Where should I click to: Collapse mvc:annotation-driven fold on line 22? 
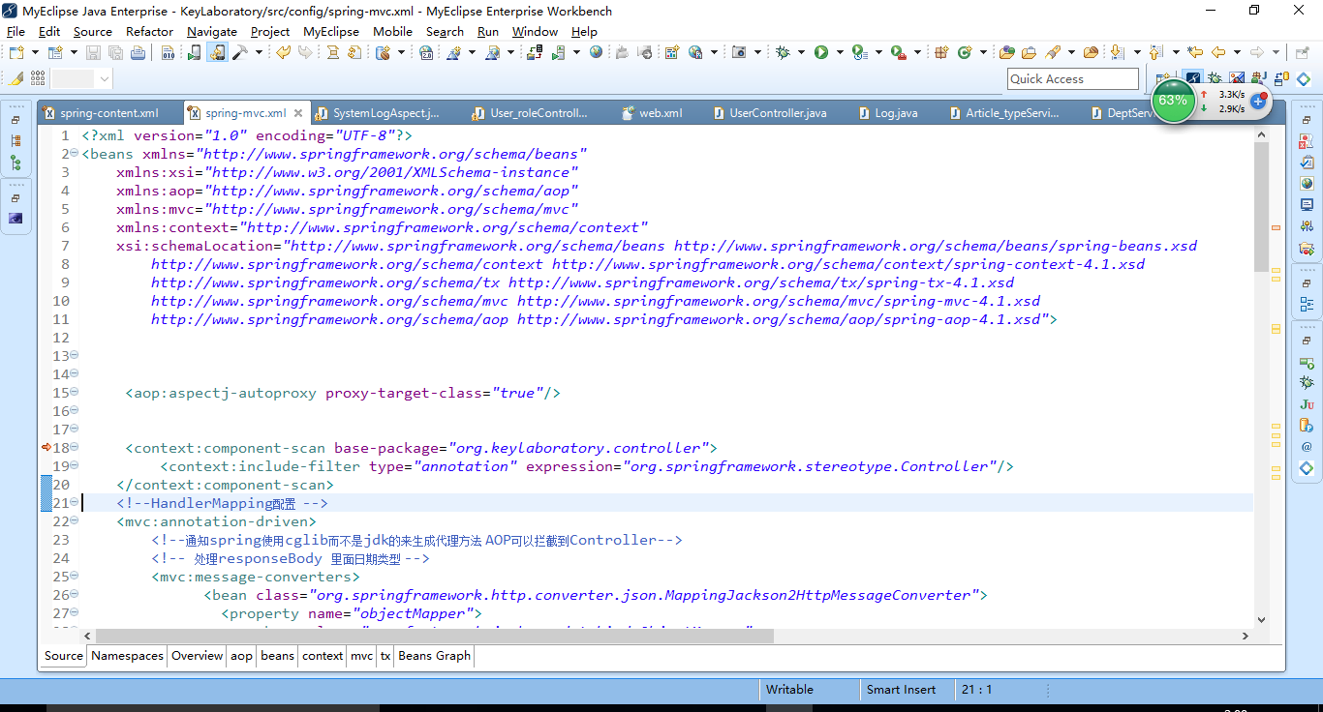click(75, 520)
